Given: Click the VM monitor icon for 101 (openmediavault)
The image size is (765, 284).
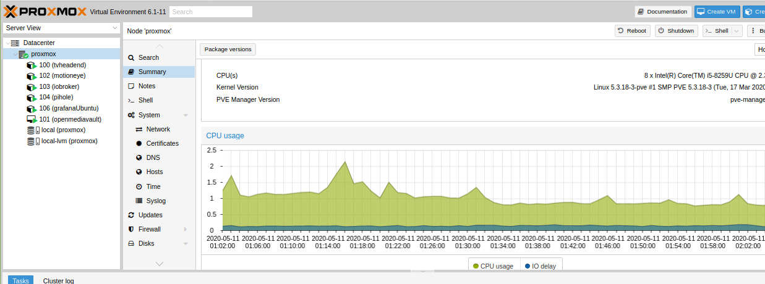Looking at the screenshot, I should tap(32, 119).
